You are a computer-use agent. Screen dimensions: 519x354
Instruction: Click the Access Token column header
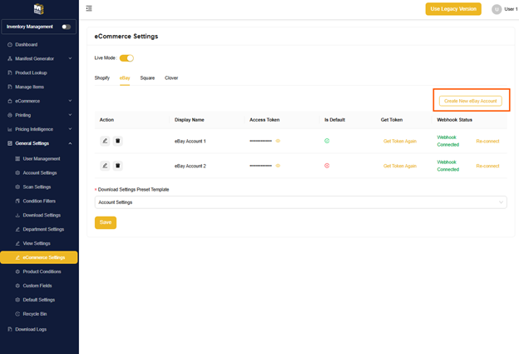point(264,120)
